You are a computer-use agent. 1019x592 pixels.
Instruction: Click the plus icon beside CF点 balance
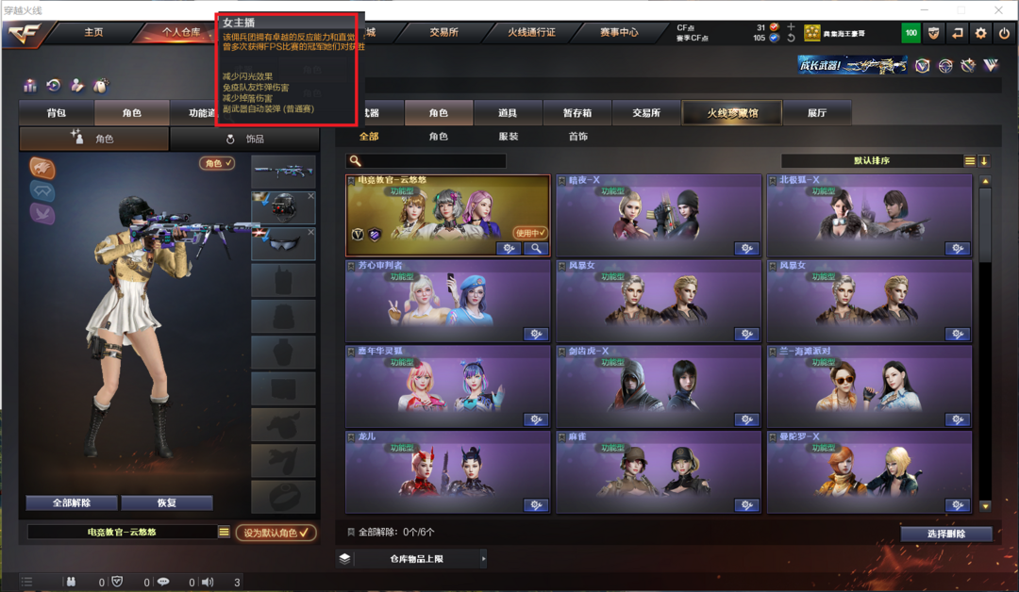coord(791,26)
